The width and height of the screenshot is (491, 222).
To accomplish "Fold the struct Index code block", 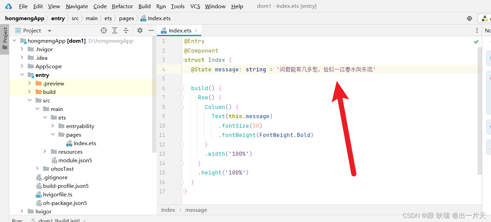I will [x=182, y=60].
